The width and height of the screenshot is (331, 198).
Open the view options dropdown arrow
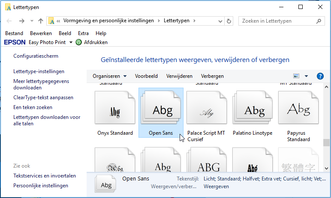[306, 76]
